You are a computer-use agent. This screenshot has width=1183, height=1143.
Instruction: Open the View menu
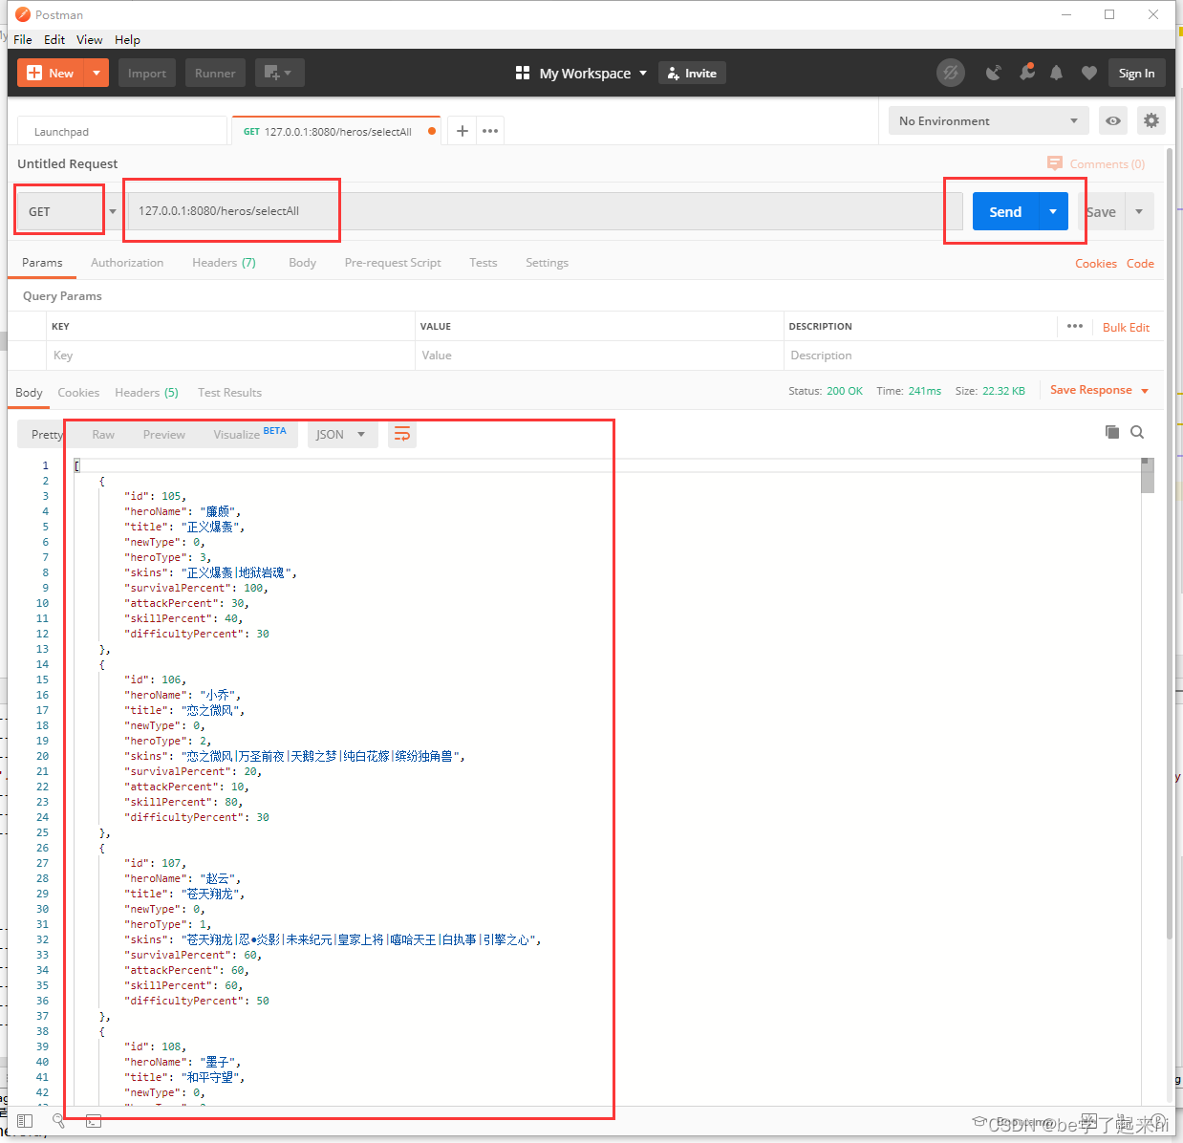click(90, 39)
